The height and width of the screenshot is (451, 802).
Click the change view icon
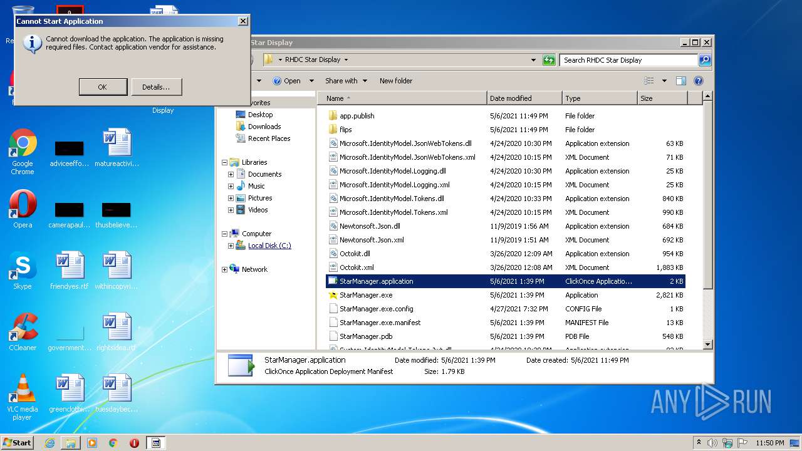click(x=649, y=81)
